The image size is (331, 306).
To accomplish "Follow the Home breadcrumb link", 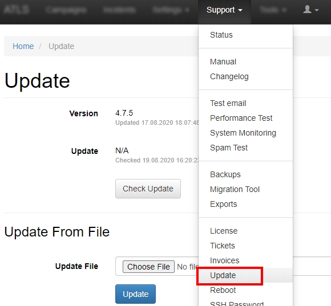I will (23, 46).
